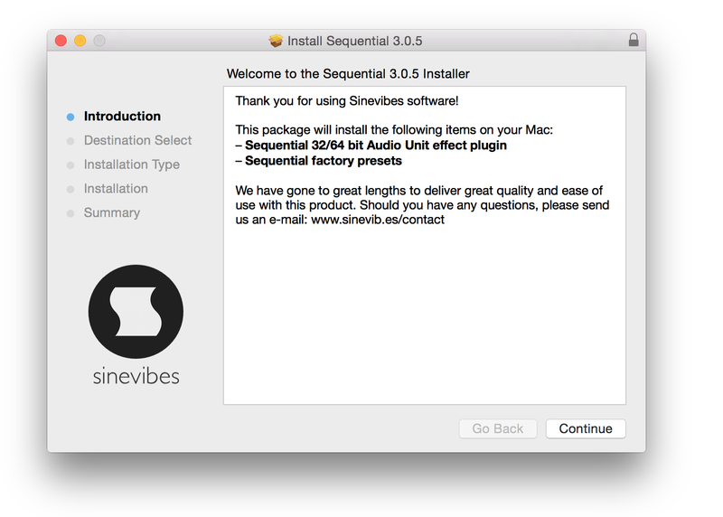Click the Install Sequential 3.0.5 window title
The image size is (723, 517).
point(354,41)
